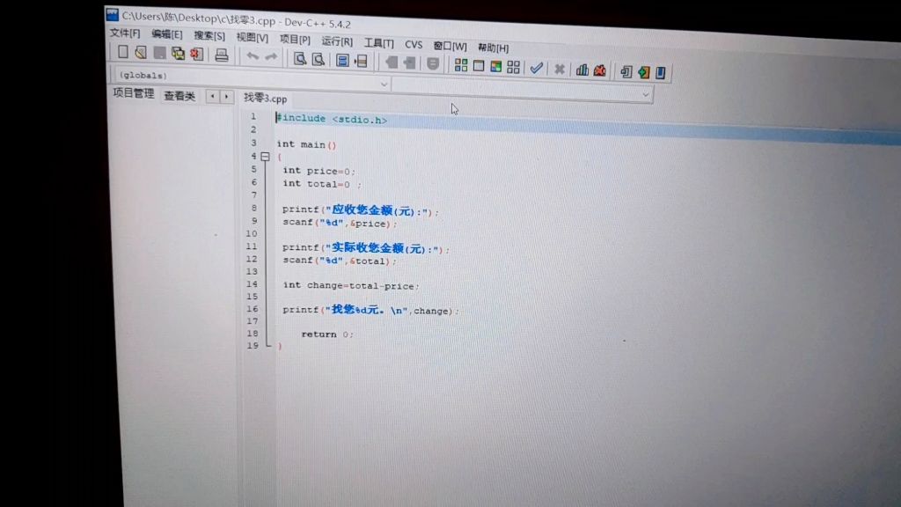Click the title bar path text
The height and width of the screenshot is (507, 901).
click(236, 20)
